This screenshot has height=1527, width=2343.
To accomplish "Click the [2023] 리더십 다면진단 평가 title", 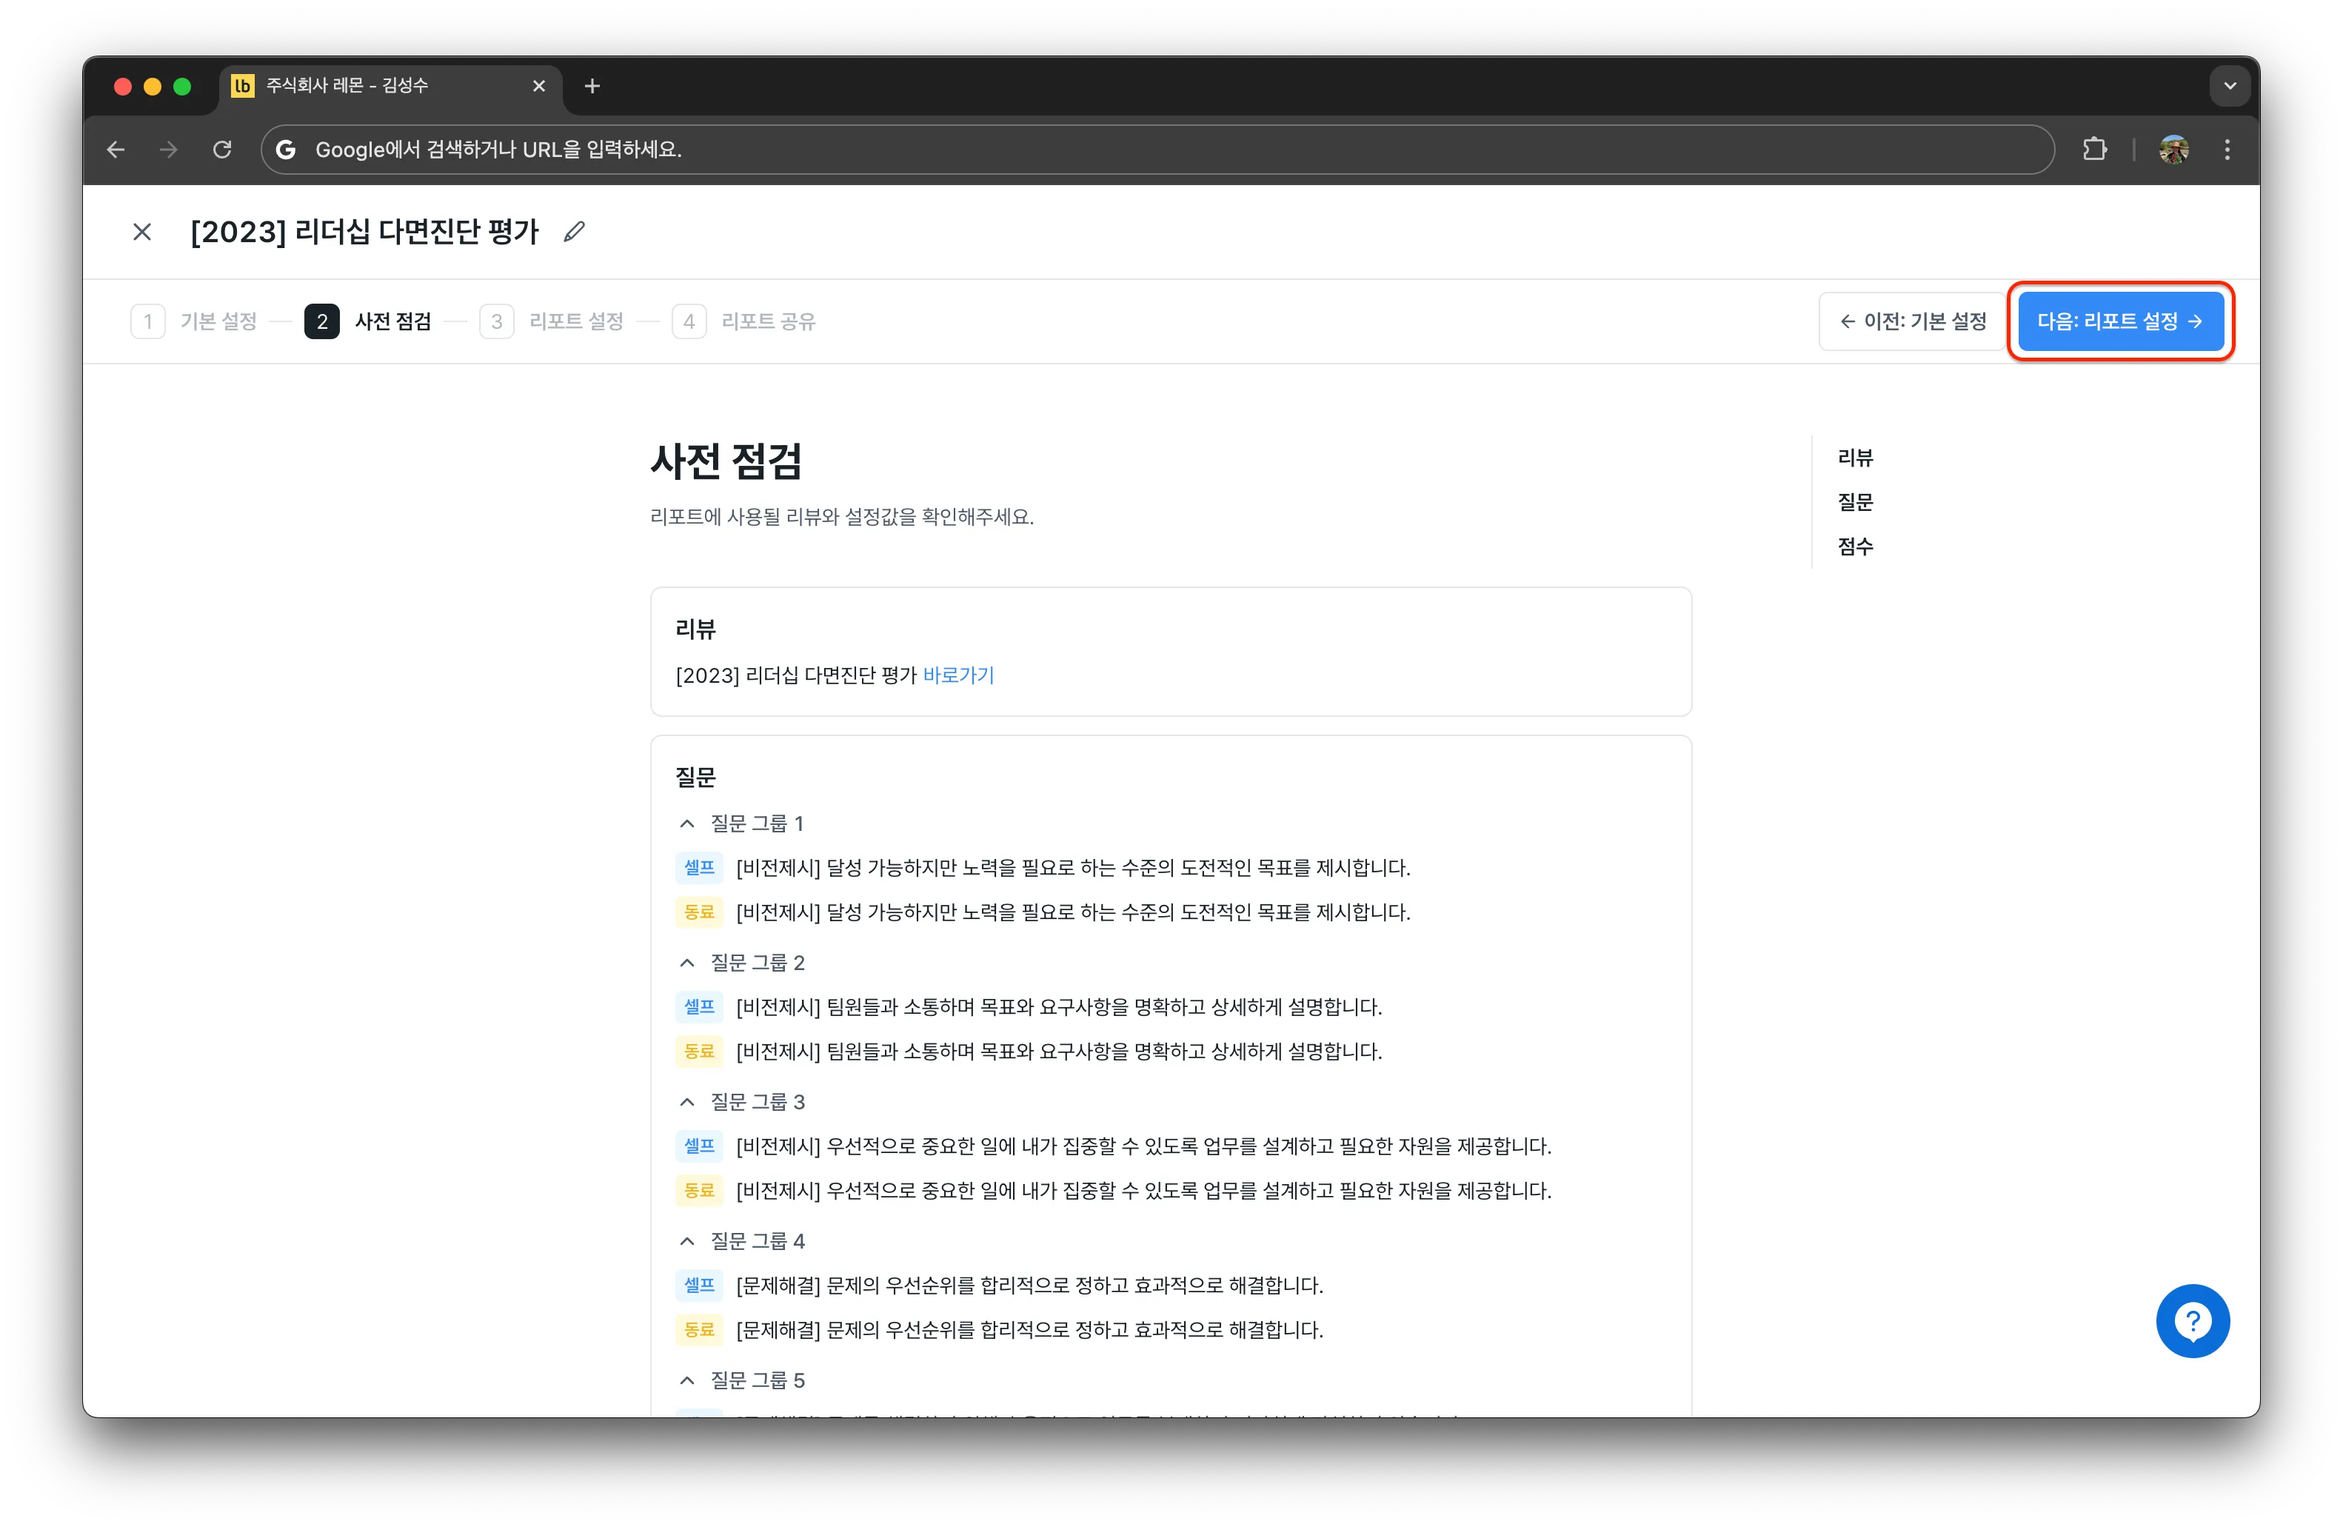I will 364,231.
